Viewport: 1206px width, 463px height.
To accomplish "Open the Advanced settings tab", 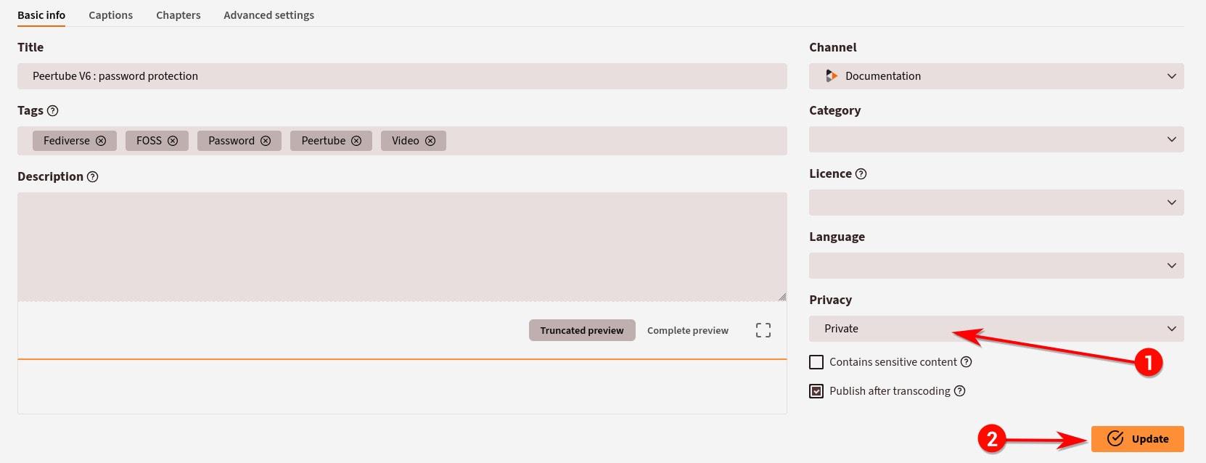I will [x=268, y=15].
